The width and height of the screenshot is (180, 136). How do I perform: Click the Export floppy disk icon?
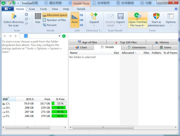click(x=121, y=17)
